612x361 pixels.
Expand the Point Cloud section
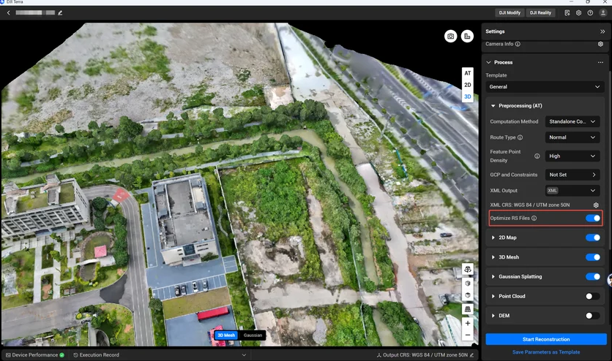tap(493, 297)
